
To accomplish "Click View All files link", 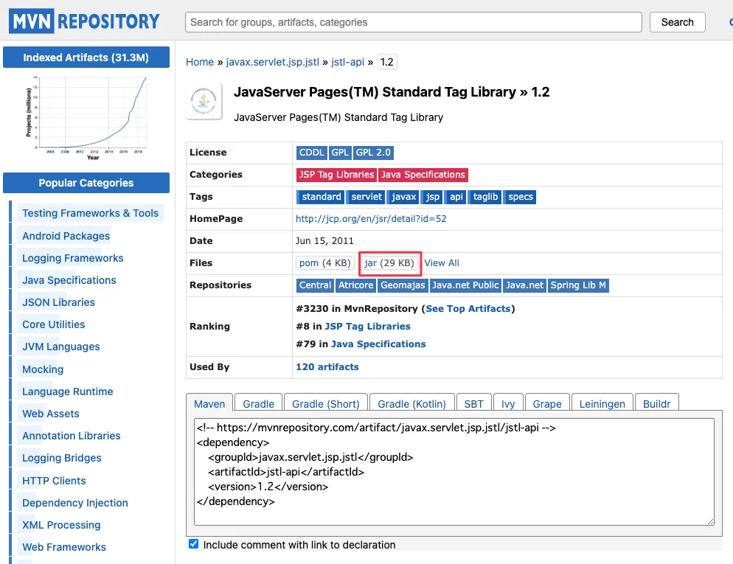I will [442, 263].
